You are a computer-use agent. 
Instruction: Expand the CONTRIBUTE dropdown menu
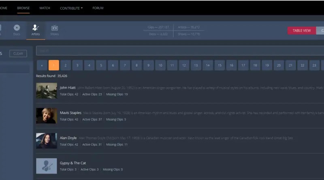[x=71, y=8]
